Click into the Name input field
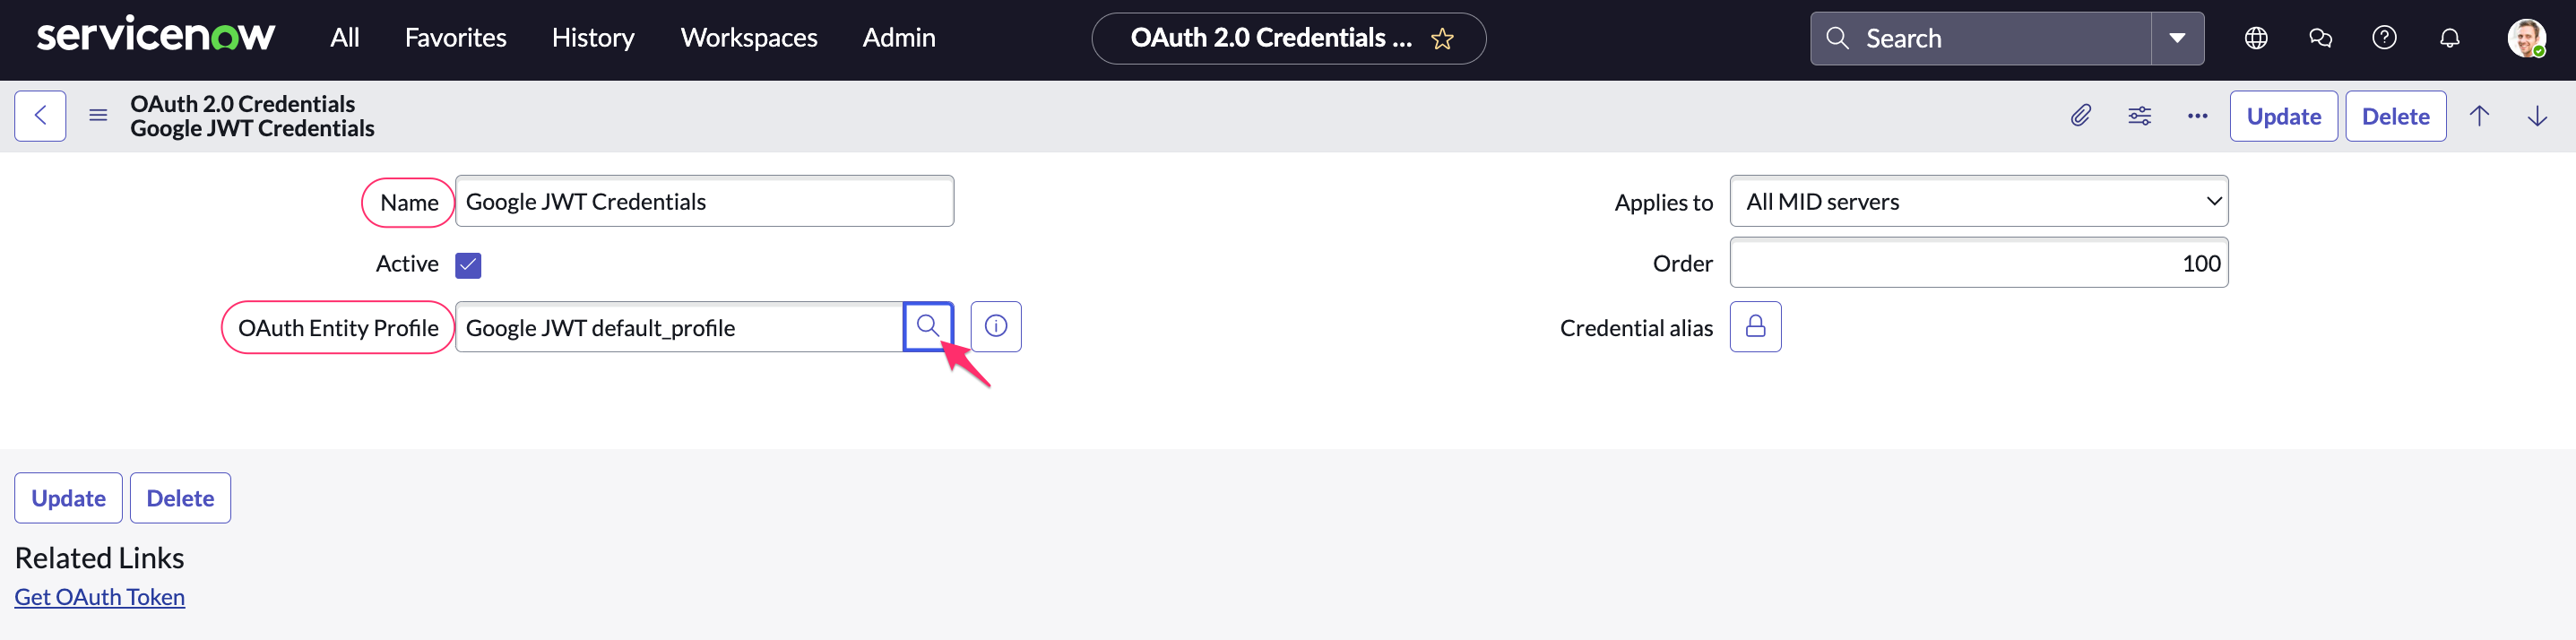The height and width of the screenshot is (640, 2576). 704,201
